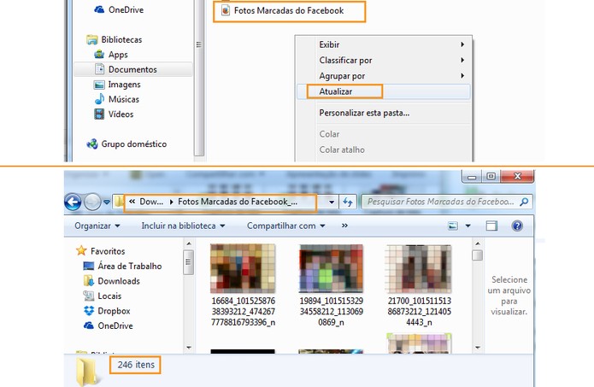Select the 16684_10152587638393212 photo thumbnail

click(243, 268)
